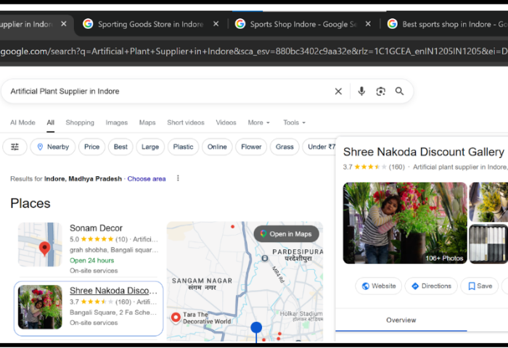
Task: Open Google Lens image search
Action: 380,91
